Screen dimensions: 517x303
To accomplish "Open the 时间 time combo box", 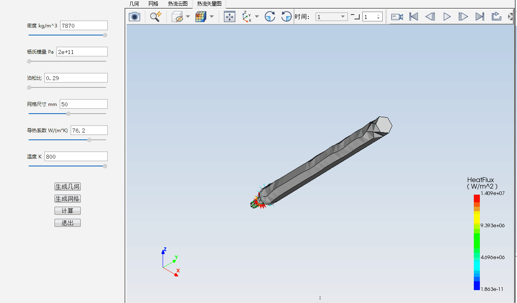I will pos(331,17).
